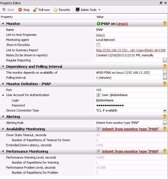Select Monitoring agent value Local Network
Viewport: 168px width, 179px height.
(106, 40)
